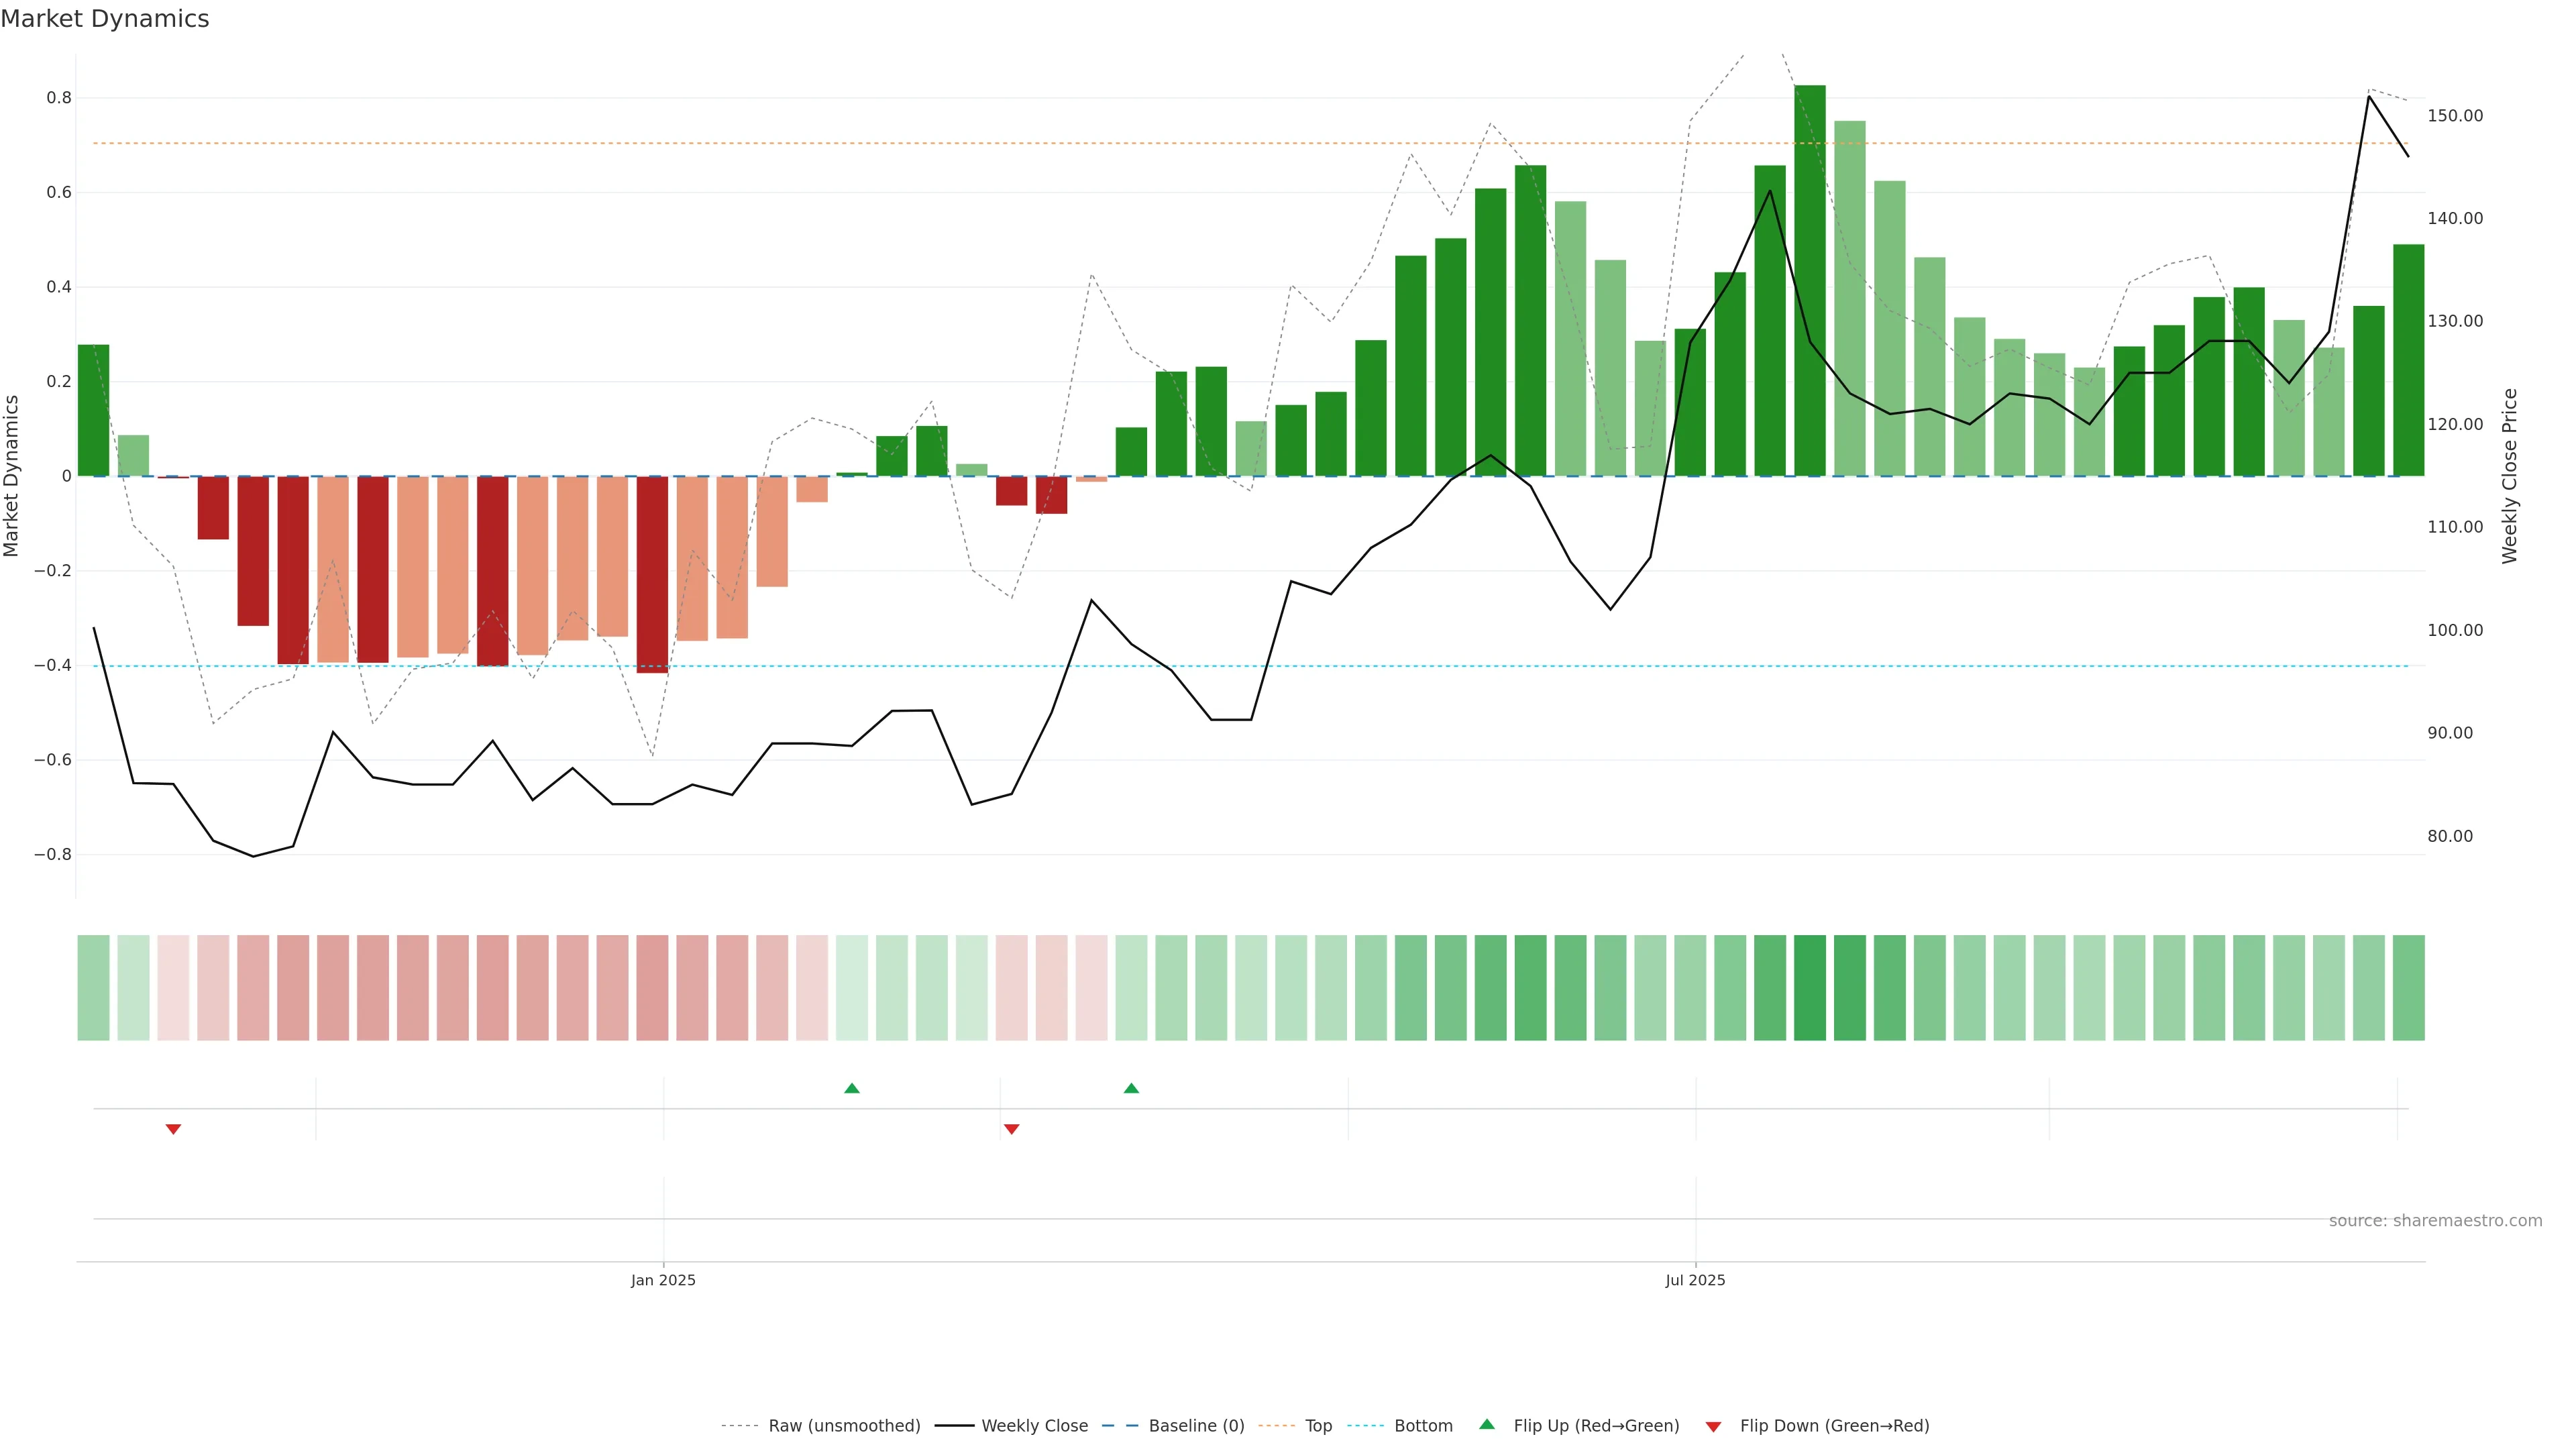Click the Weekly Close Price axis title
Screen dimensions: 2576x1449
click(x=2510, y=476)
